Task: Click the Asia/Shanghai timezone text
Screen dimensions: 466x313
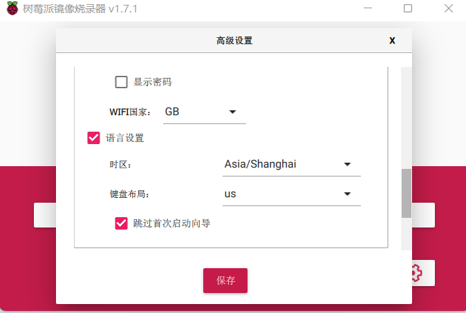Action: (x=261, y=164)
